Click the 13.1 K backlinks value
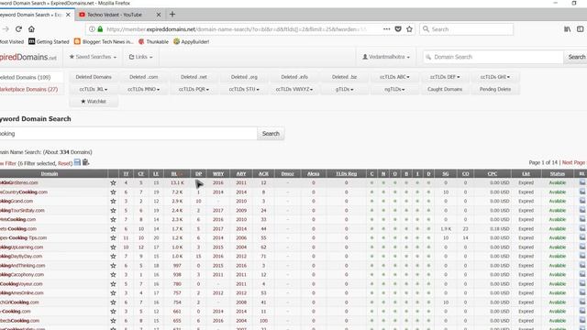 177,183
